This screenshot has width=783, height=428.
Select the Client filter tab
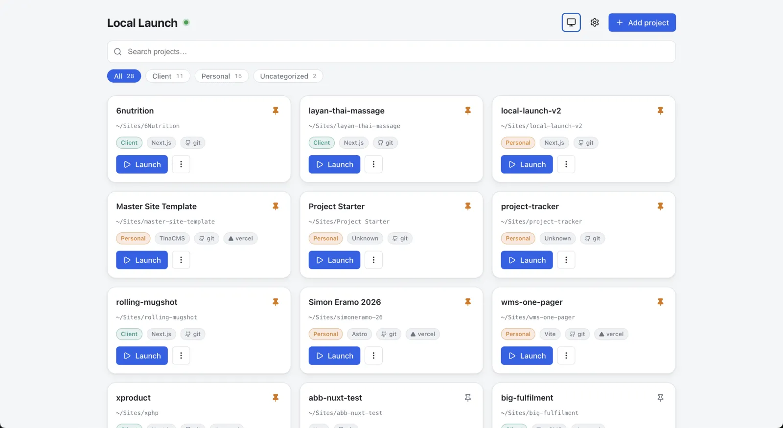click(x=167, y=76)
